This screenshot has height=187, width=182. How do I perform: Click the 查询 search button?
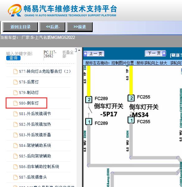point(13,58)
